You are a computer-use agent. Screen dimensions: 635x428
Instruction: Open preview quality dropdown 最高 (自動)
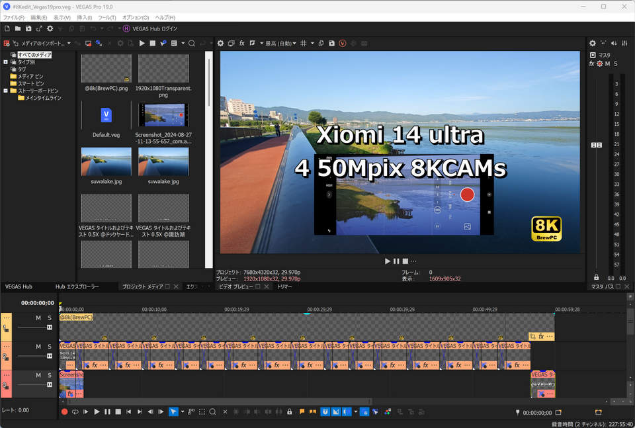tap(280, 43)
